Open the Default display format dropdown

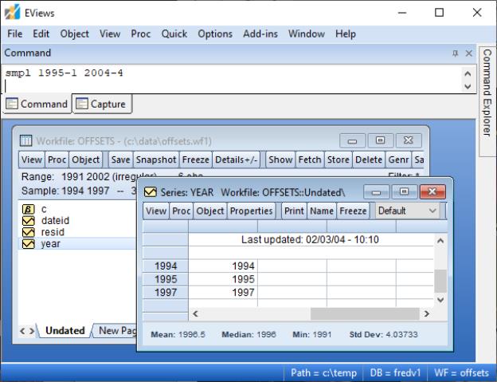[406, 211]
